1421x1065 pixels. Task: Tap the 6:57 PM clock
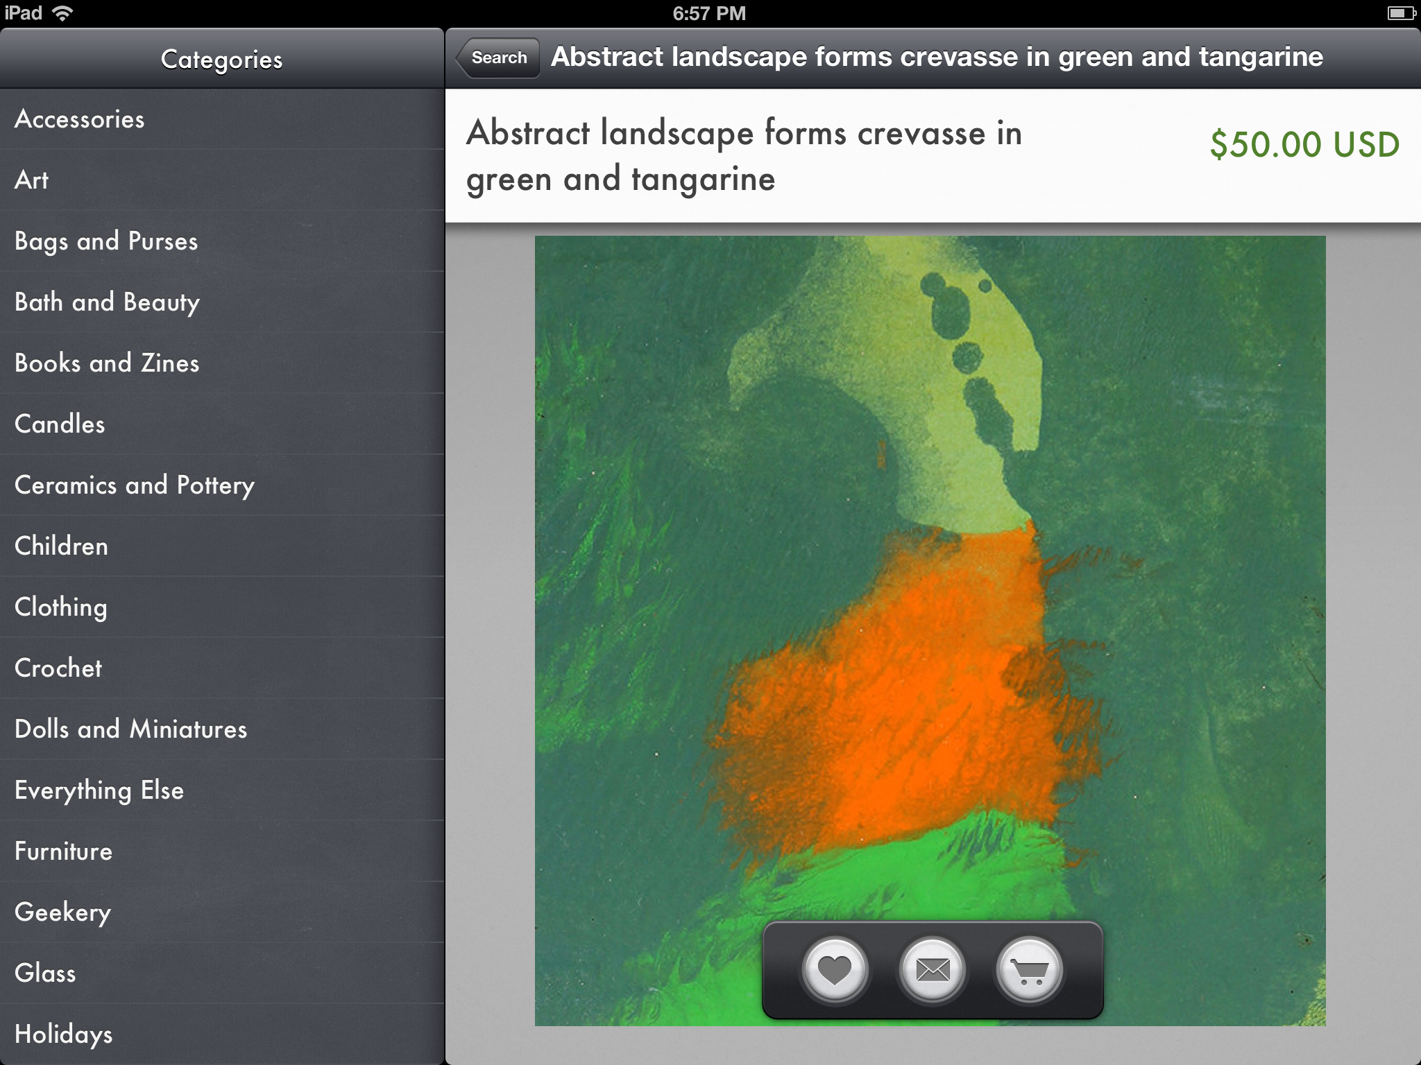click(x=709, y=13)
